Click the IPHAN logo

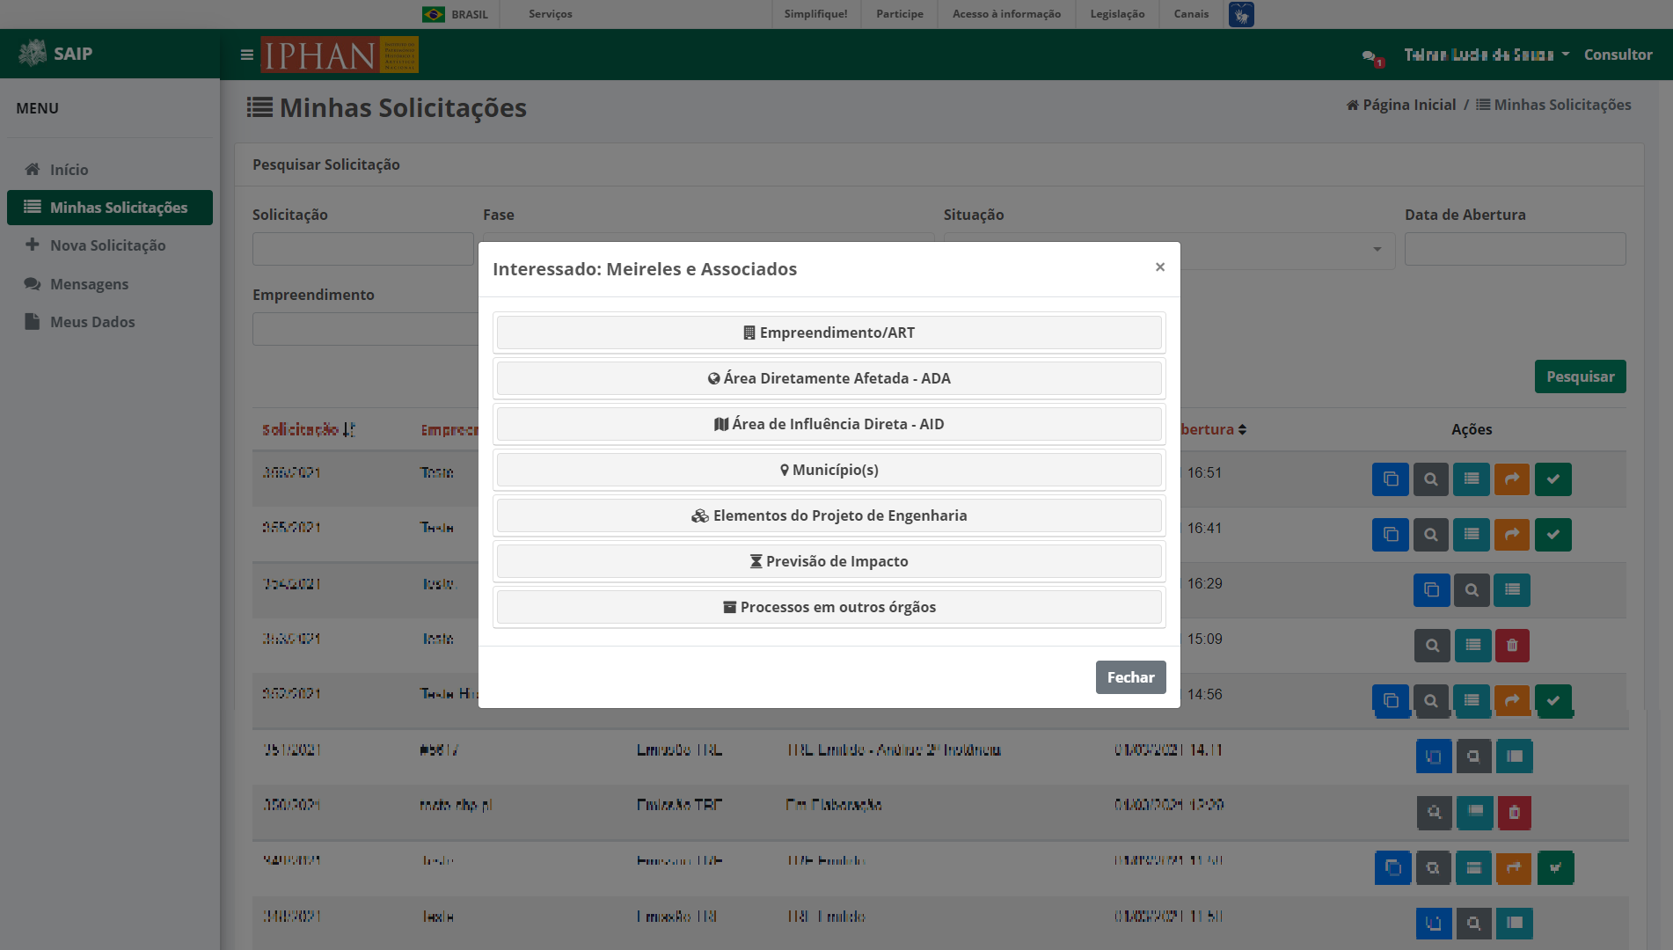click(x=340, y=55)
